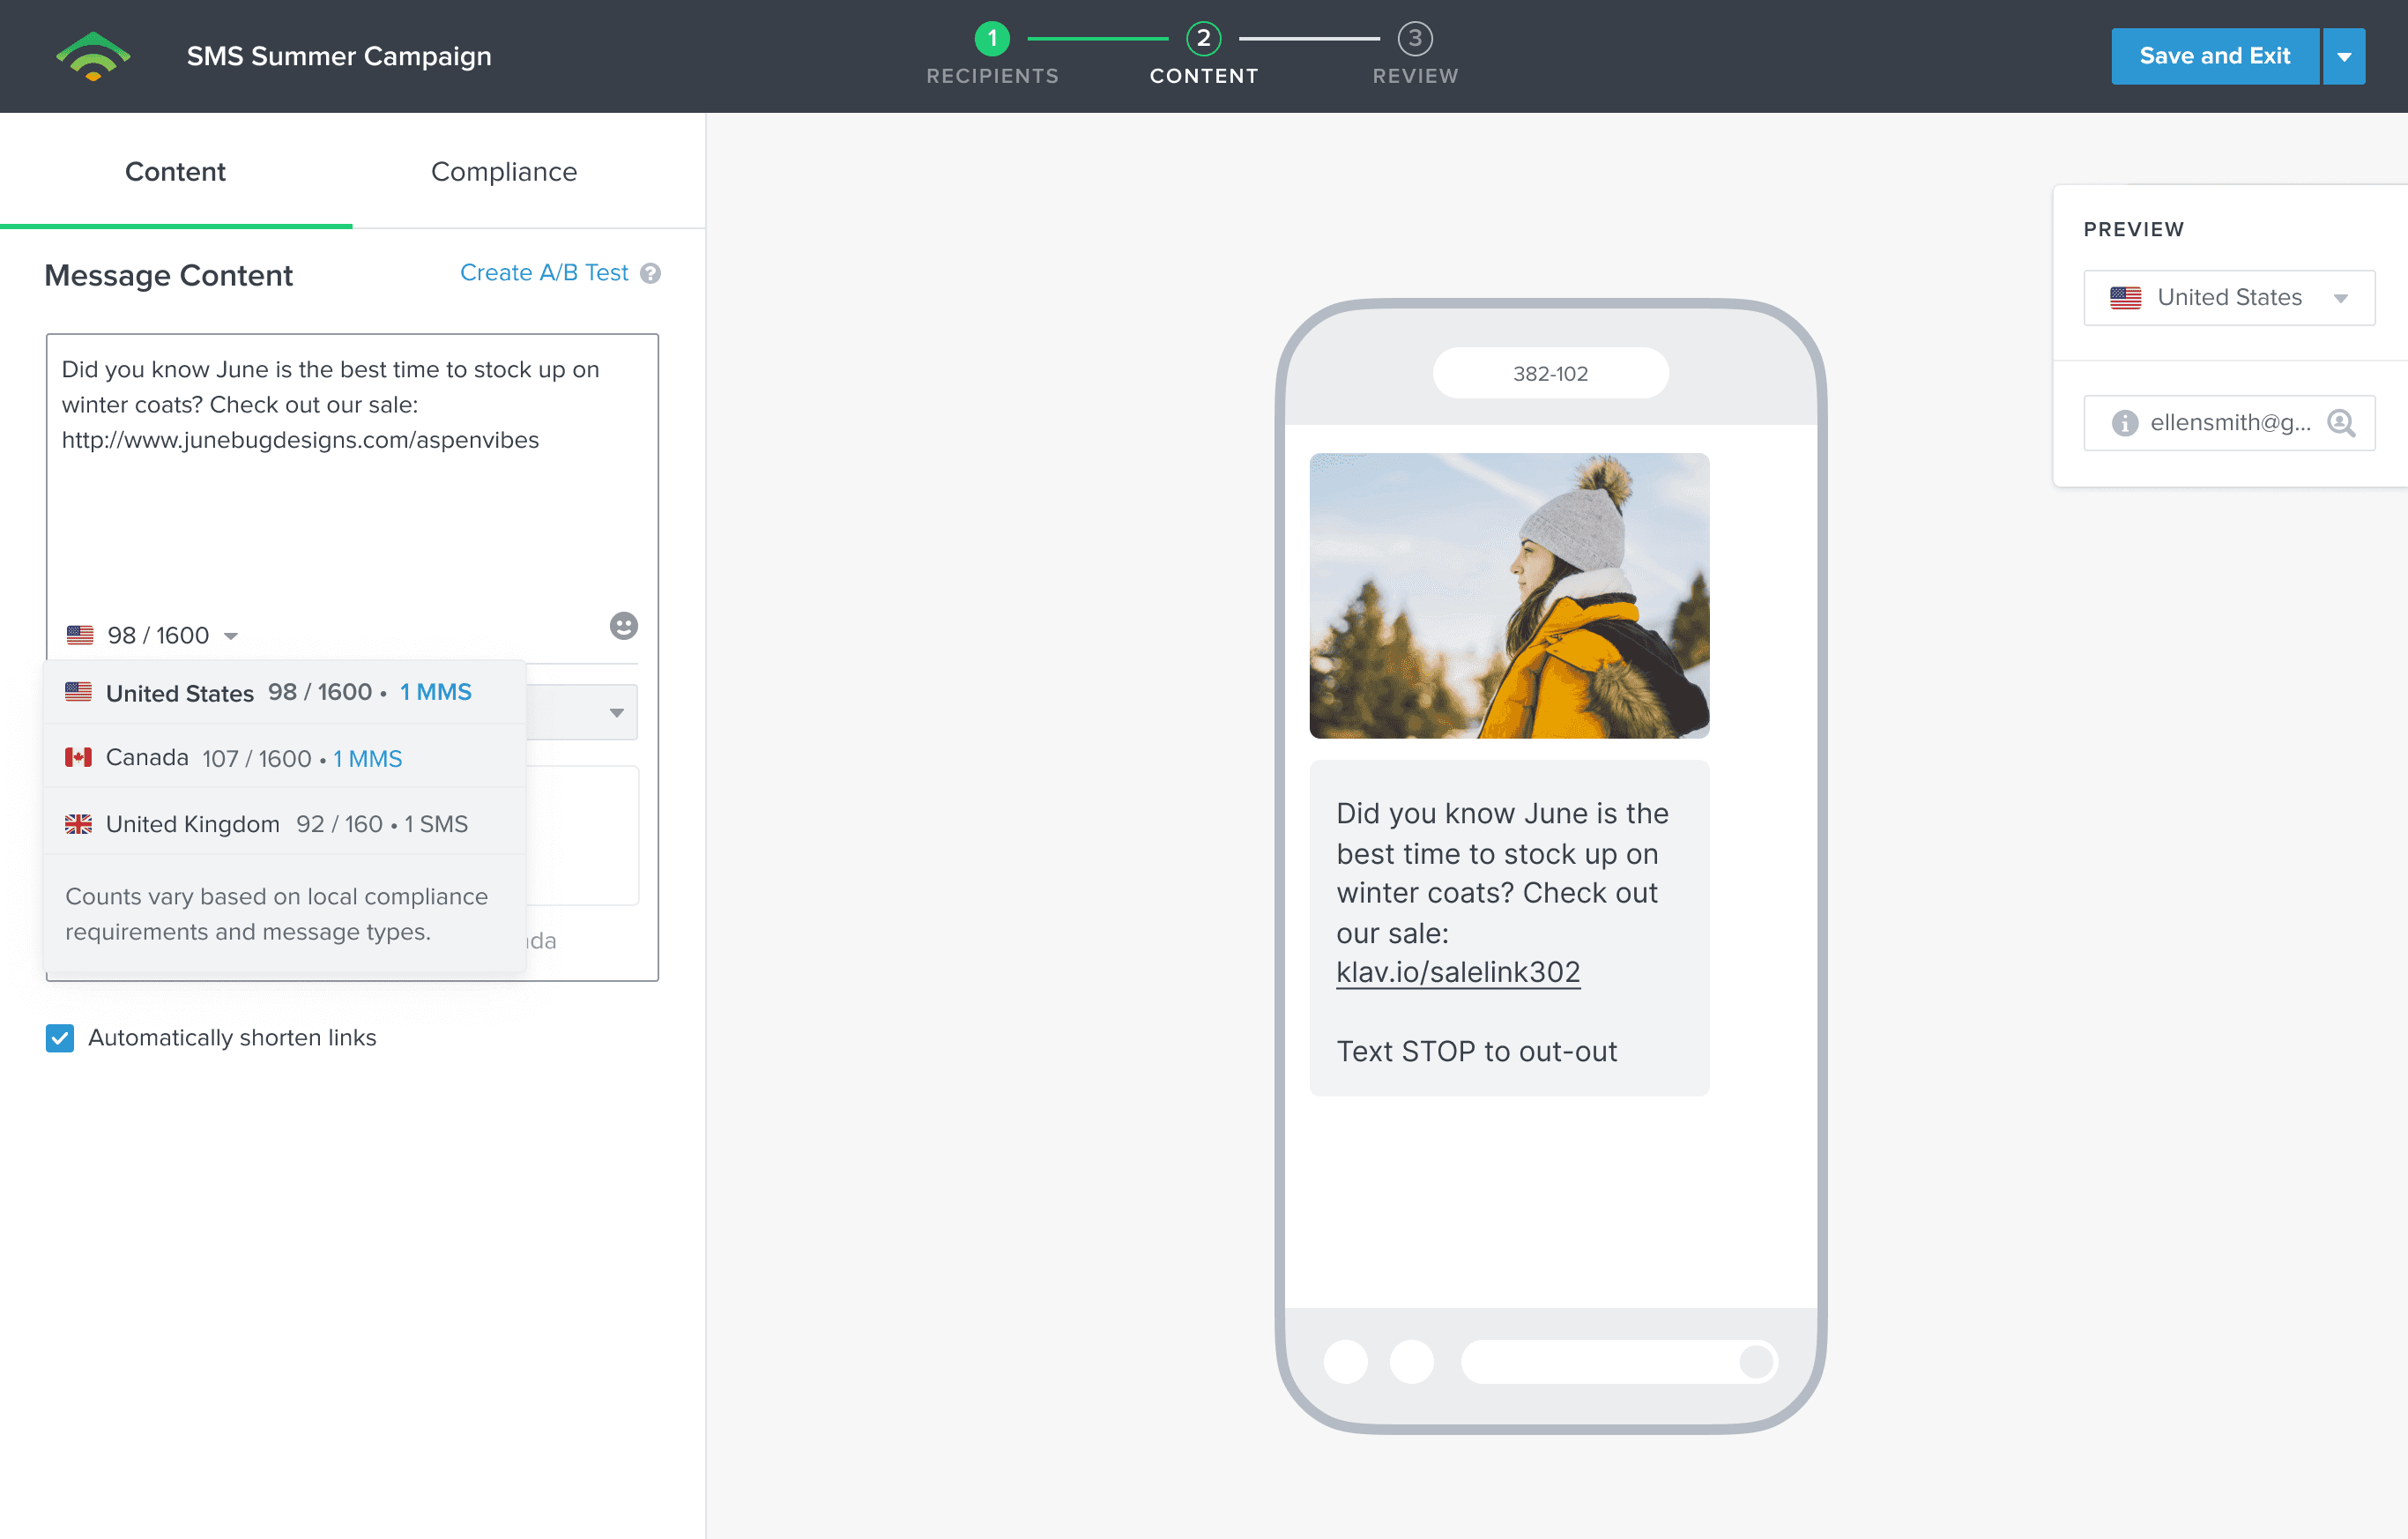
Task: Open the United States preview country dropdown
Action: (x=2228, y=297)
